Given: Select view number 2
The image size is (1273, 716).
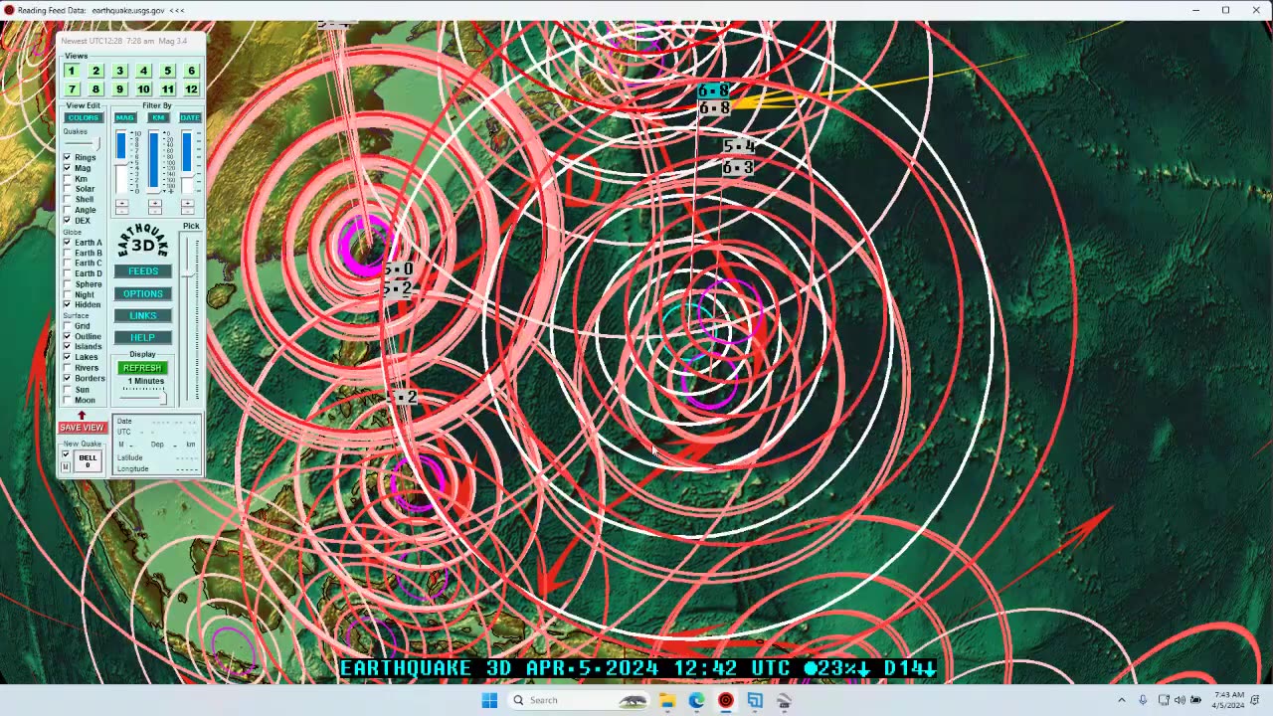Looking at the screenshot, I should pyautogui.click(x=95, y=71).
